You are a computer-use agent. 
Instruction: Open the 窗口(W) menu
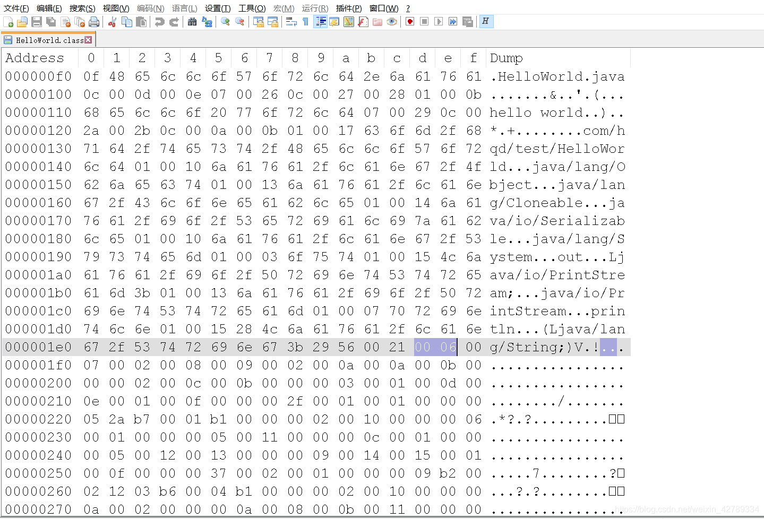[384, 8]
